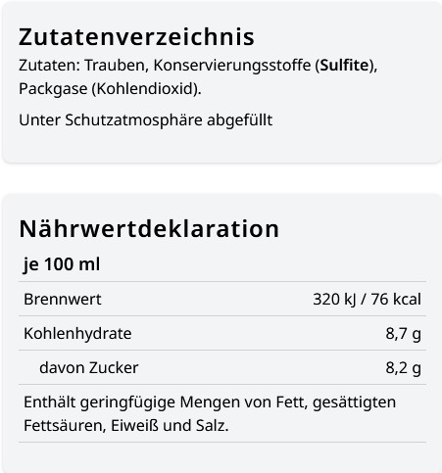Click the 8,7 g carbohydrate value

click(x=403, y=334)
